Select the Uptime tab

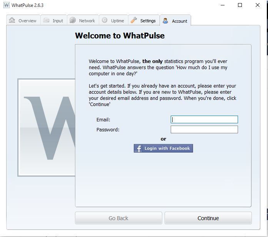[x=113, y=20]
